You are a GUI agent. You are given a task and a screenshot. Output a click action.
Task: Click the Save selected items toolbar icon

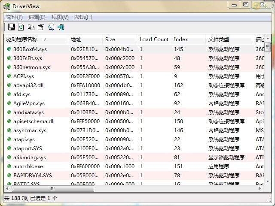point(11,27)
